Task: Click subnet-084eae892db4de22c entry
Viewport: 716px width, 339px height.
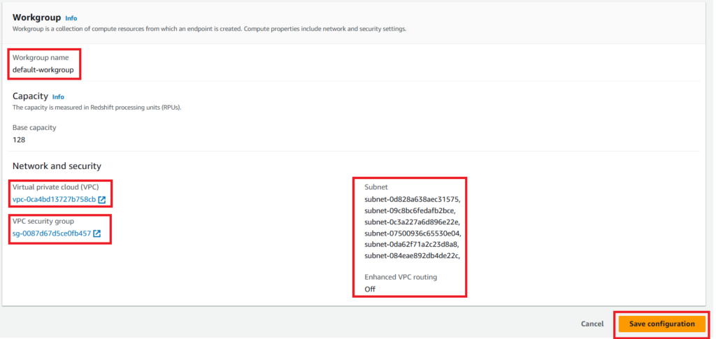Action: click(412, 255)
